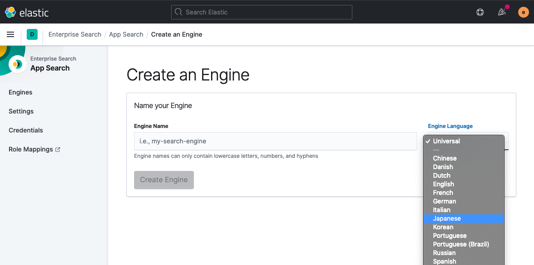The width and height of the screenshot is (534, 265).
Task: Click the green D space avatar
Action: pos(32,34)
